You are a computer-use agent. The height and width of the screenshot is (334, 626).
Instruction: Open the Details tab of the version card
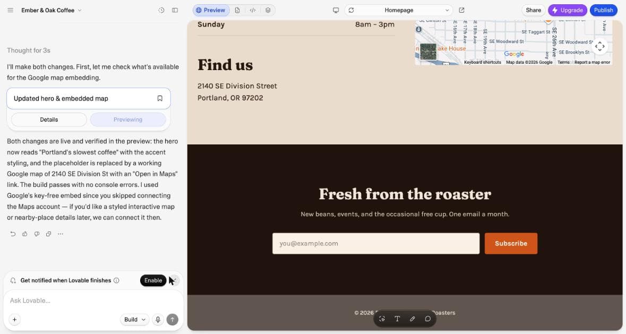49,119
